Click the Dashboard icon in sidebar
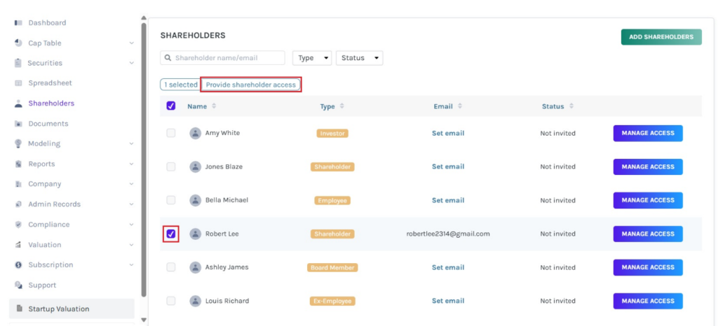The height and width of the screenshot is (326, 718). point(18,23)
